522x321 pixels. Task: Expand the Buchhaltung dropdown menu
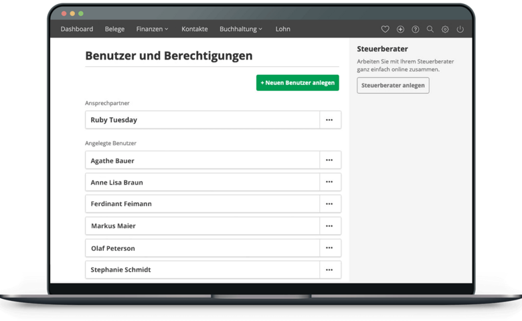pyautogui.click(x=240, y=29)
